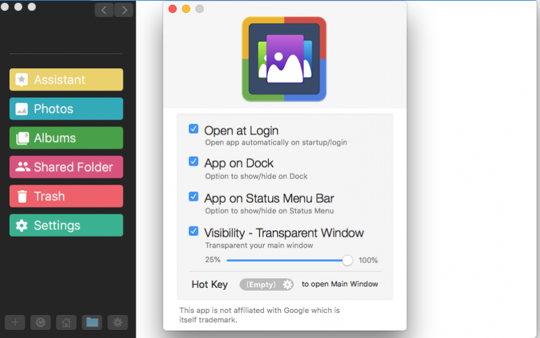Click the "100%" slider maximum label

point(368,260)
